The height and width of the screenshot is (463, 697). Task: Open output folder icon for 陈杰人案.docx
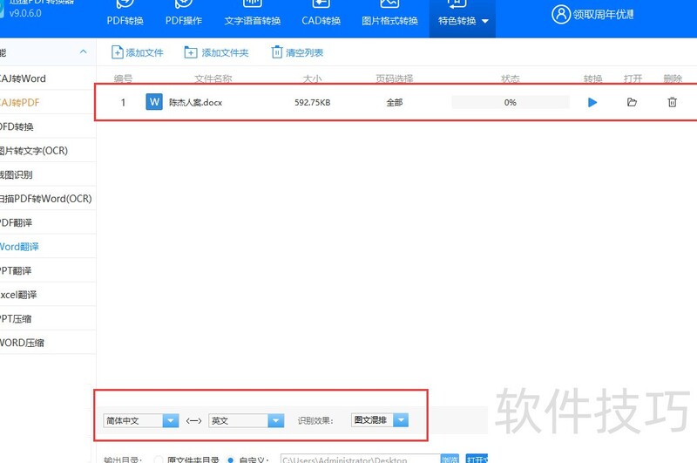coord(632,102)
